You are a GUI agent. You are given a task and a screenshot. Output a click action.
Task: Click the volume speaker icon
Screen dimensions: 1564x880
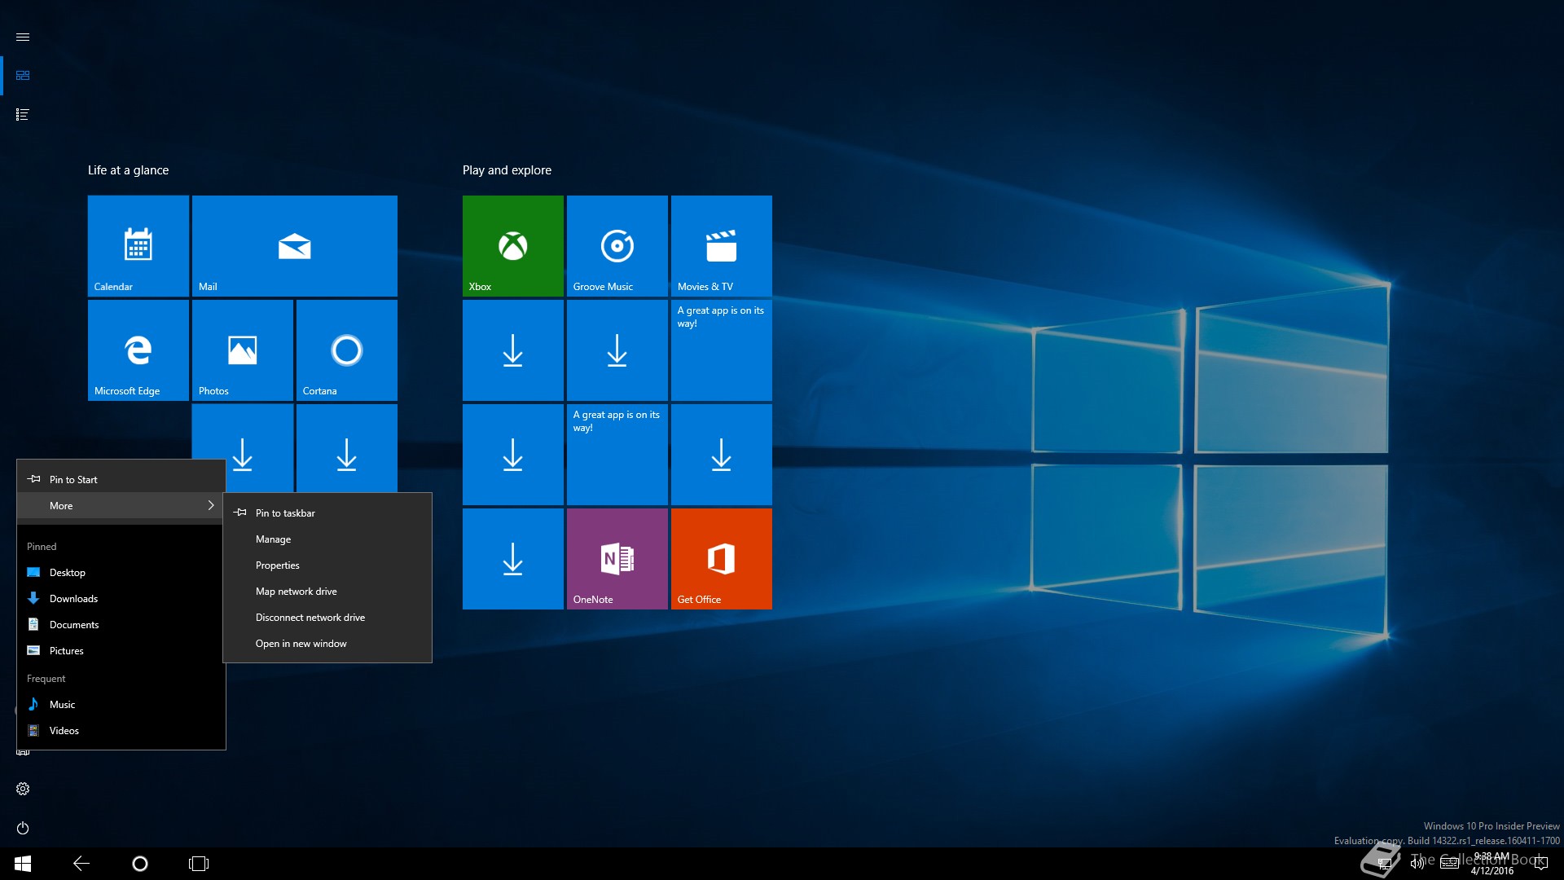click(x=1417, y=864)
